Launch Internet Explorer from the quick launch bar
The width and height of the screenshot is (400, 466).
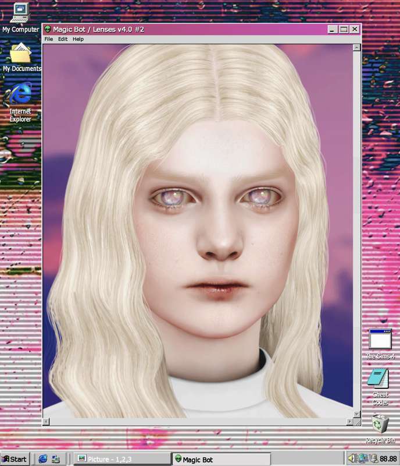coord(42,459)
